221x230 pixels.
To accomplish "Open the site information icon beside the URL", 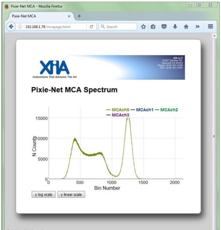I will pos(20,27).
